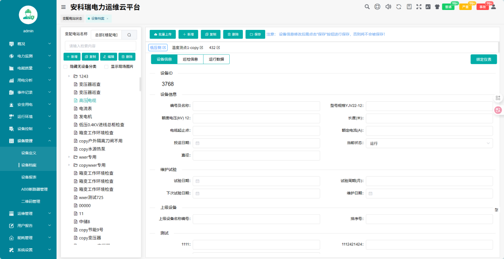Check the 隐藏无设备分类 checkbox
The image size is (504, 259).
click(x=66, y=67)
